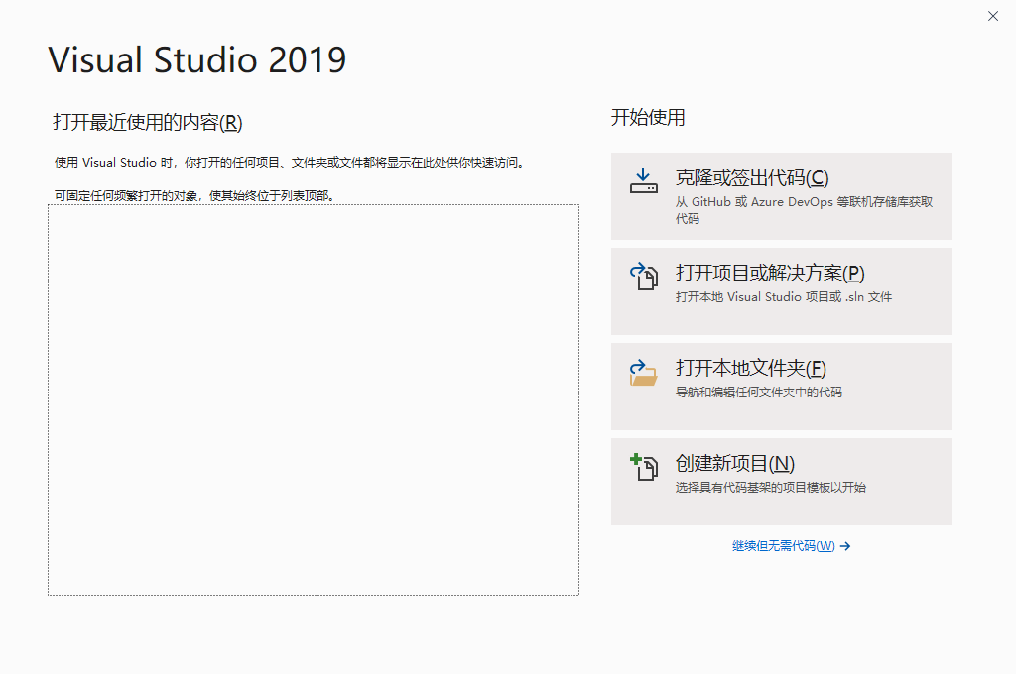Click the arrow next to 继续但无需代码
Viewport: 1016px width, 674px height.
[x=845, y=546]
